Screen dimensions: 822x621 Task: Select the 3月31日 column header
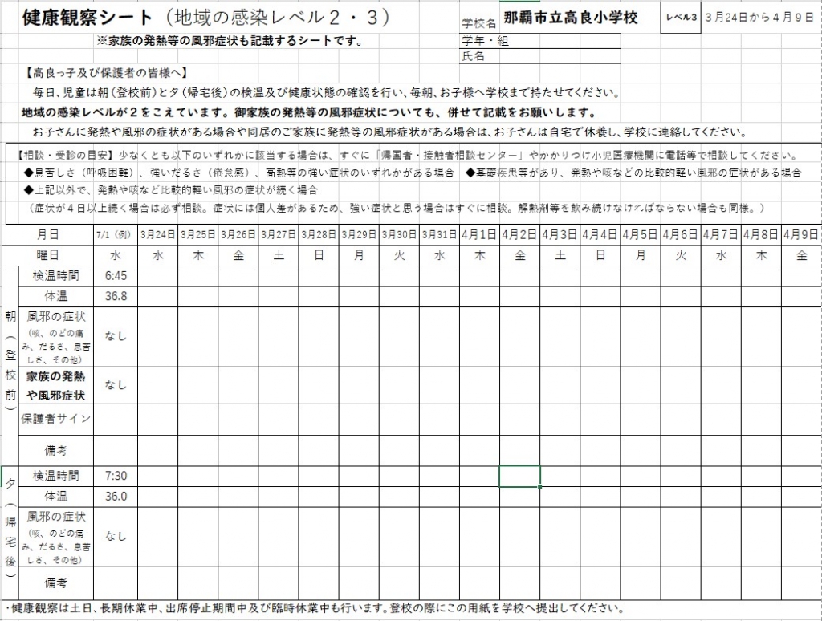coord(439,235)
